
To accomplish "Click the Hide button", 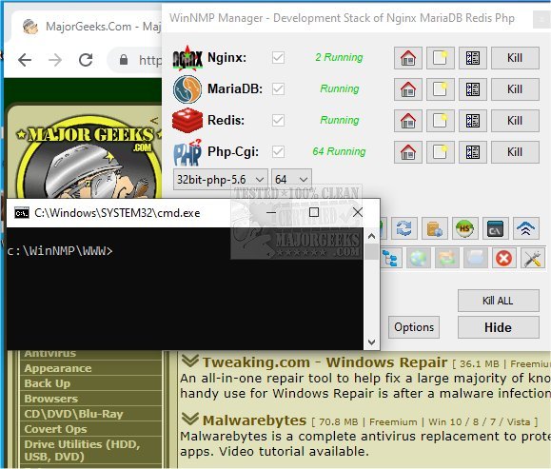I will coord(498,327).
